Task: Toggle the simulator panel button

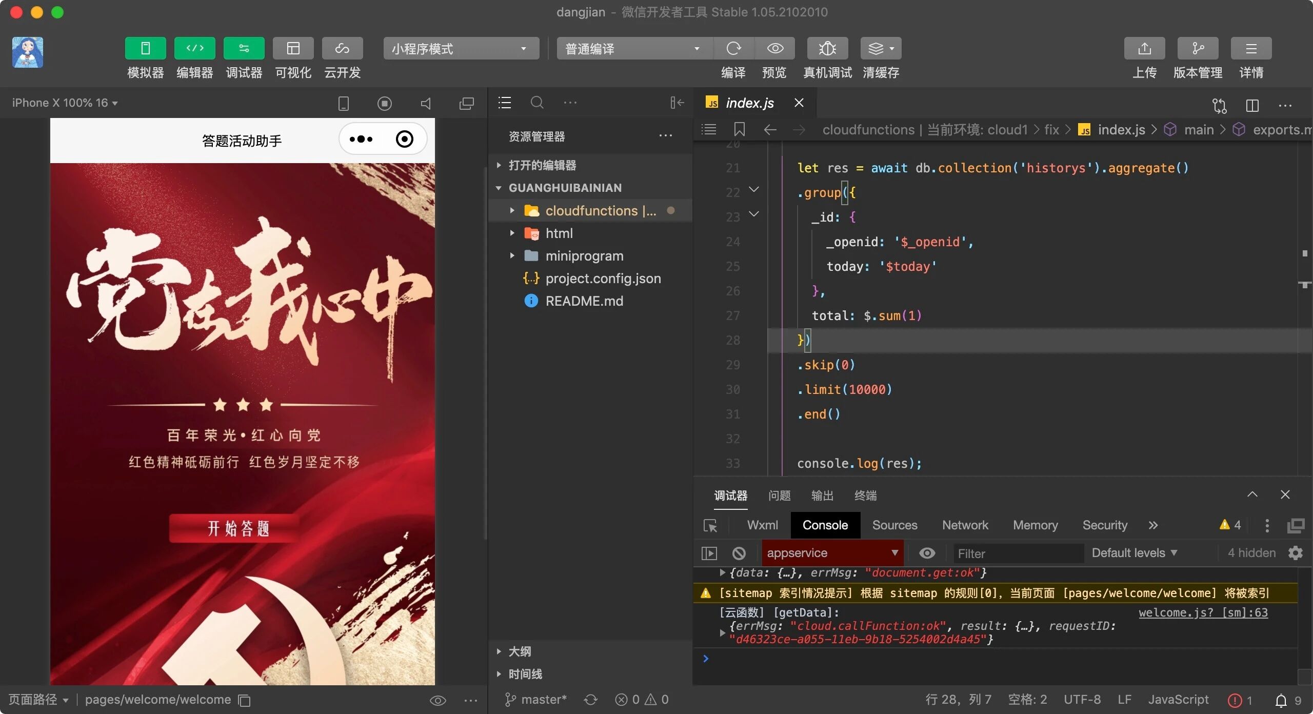Action: (x=145, y=48)
